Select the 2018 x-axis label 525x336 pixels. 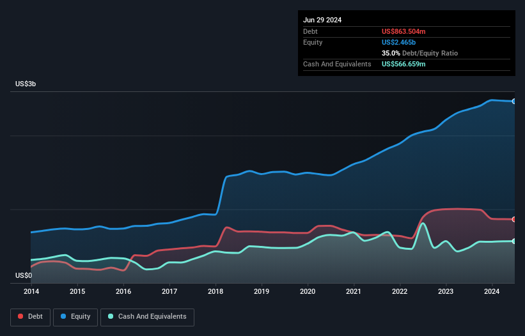[x=215, y=291]
